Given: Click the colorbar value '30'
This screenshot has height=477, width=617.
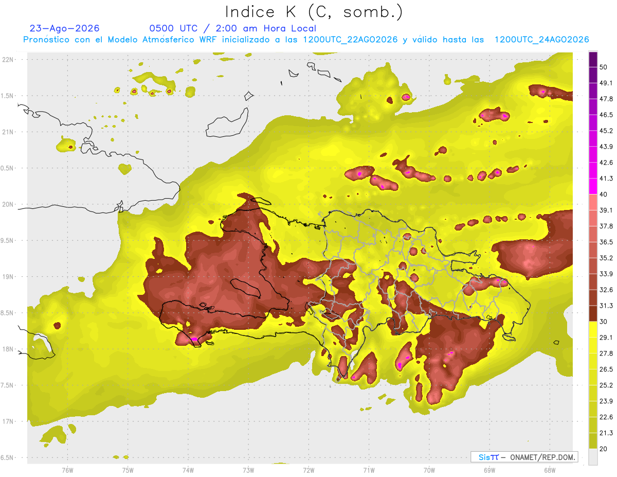Looking at the screenshot, I should [x=603, y=321].
